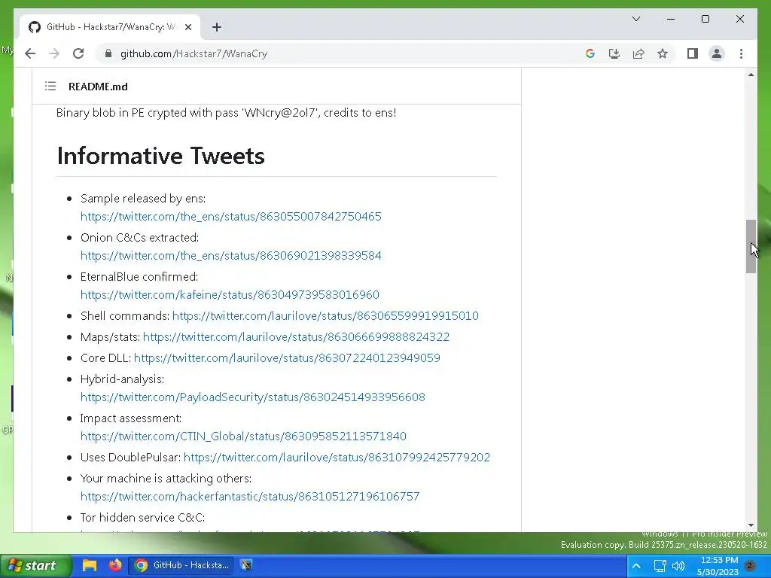
Task: Click the scrollbar up arrow
Action: point(751,75)
